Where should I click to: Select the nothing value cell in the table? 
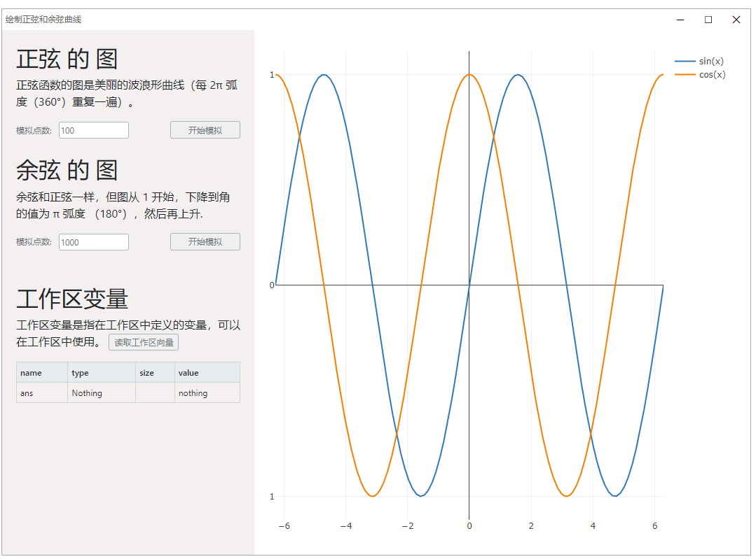(207, 393)
